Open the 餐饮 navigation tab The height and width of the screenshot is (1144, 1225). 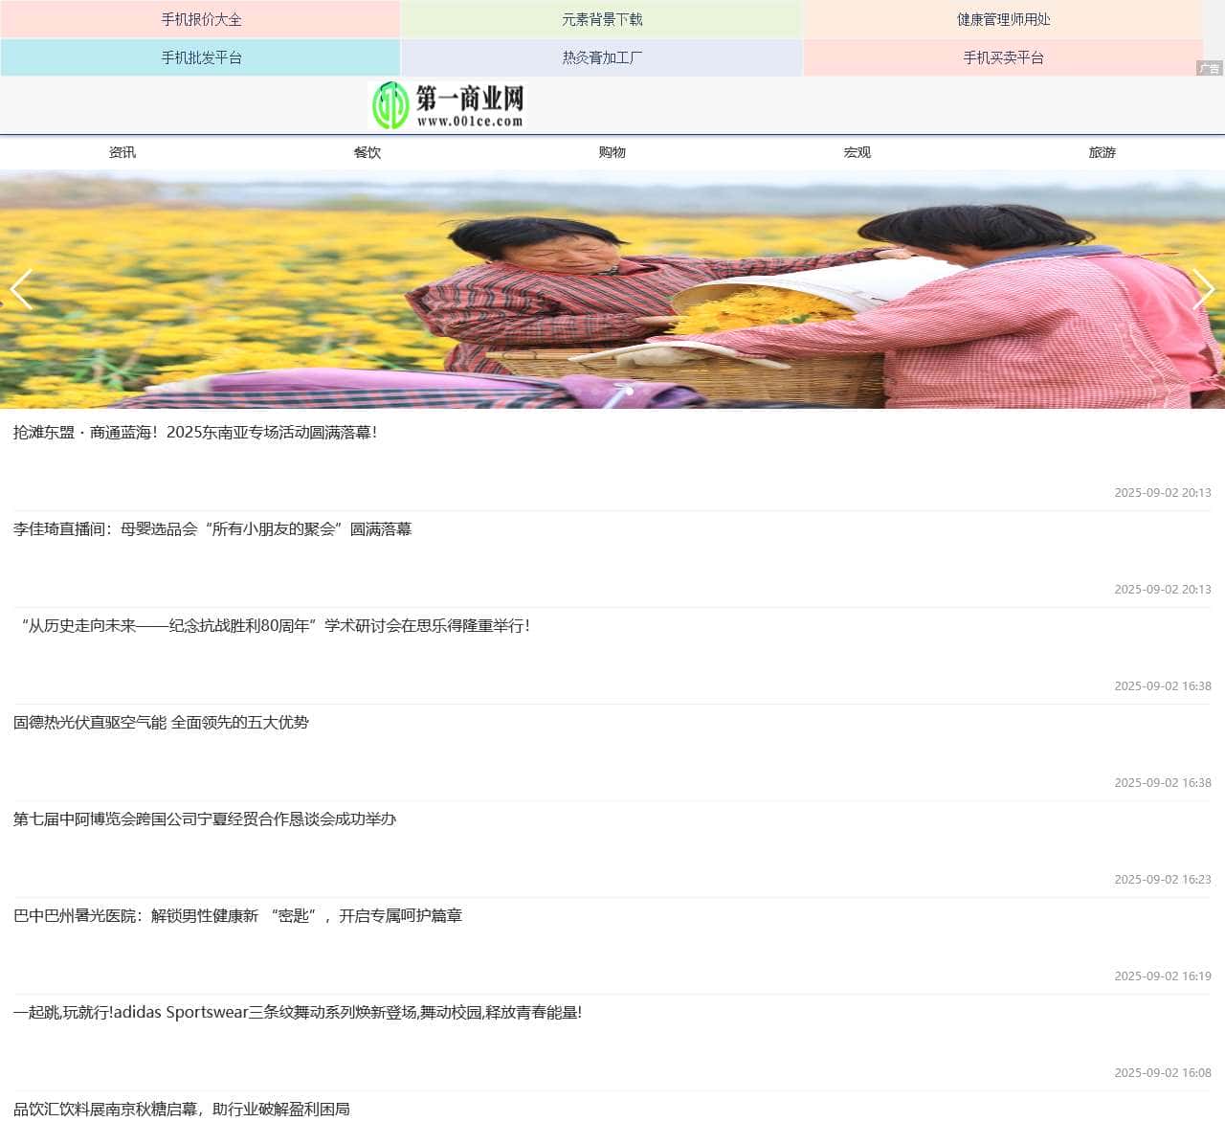(x=367, y=152)
